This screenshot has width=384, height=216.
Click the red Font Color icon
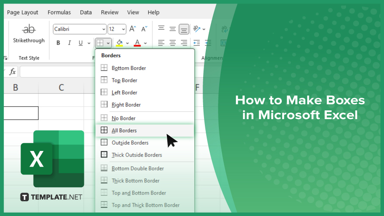[137, 43]
